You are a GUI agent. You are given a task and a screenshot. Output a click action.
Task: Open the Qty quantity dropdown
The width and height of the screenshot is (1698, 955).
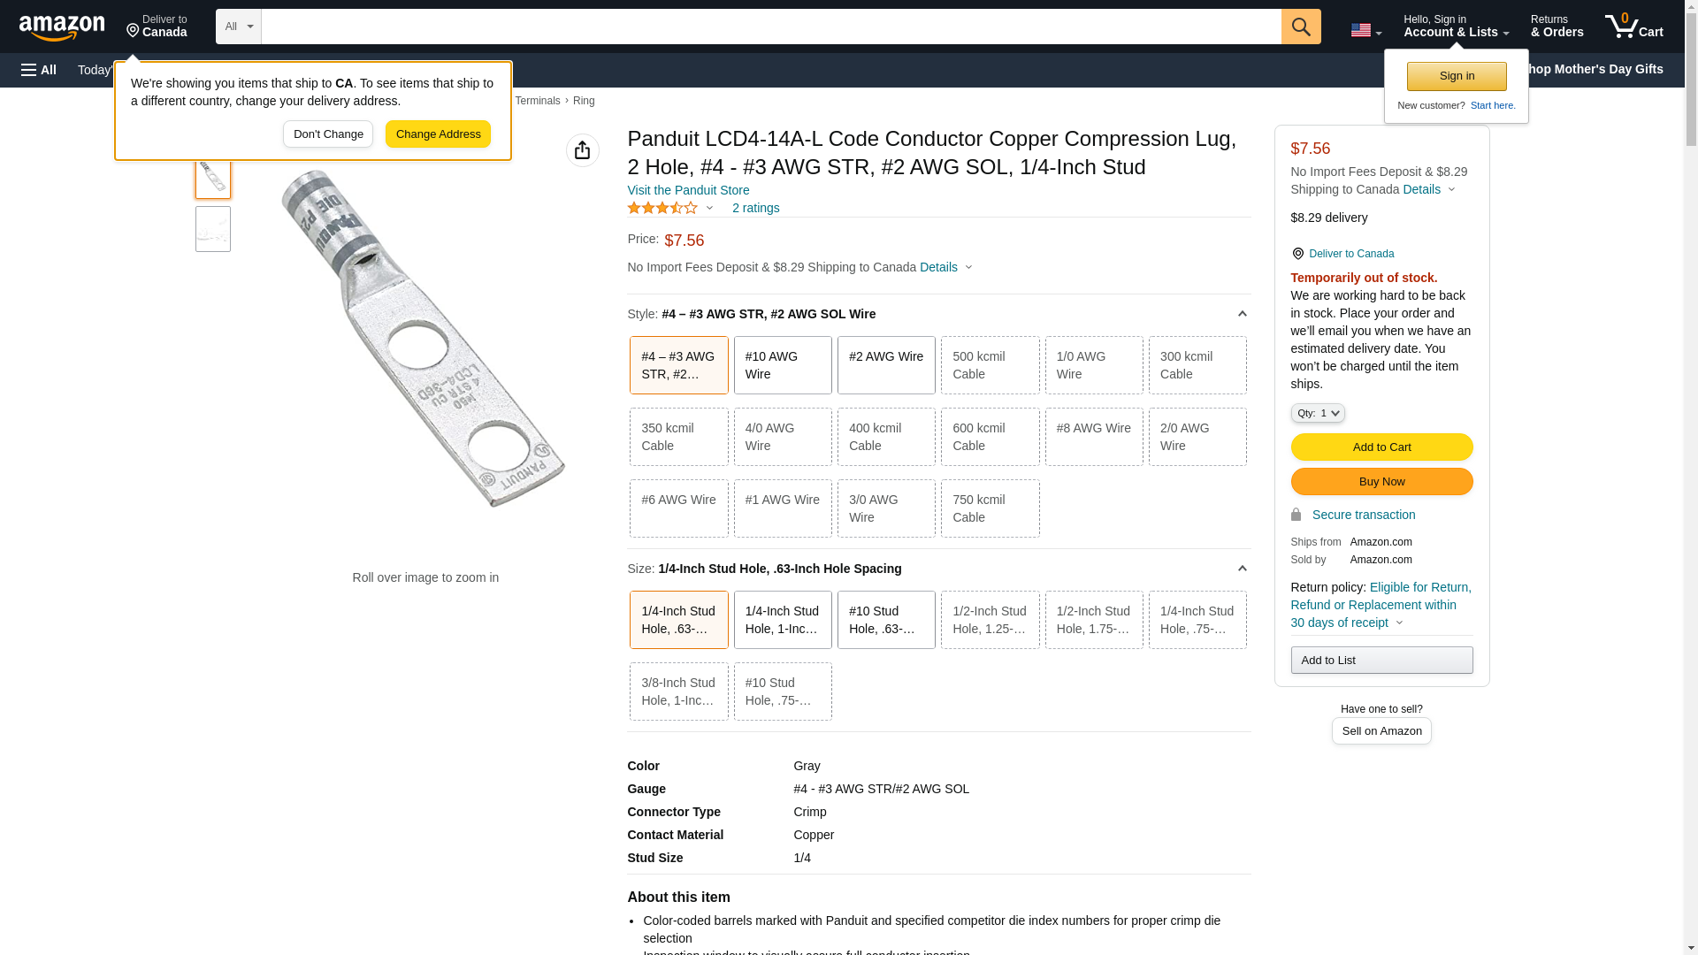tap(1317, 413)
